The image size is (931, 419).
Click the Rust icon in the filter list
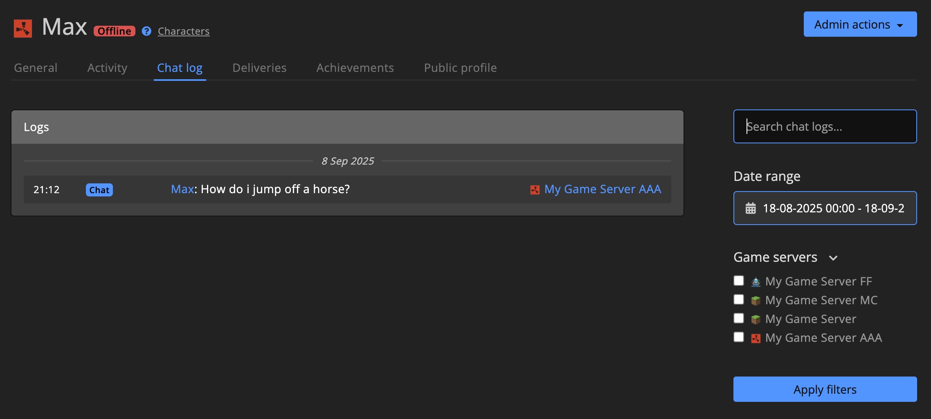coord(756,338)
